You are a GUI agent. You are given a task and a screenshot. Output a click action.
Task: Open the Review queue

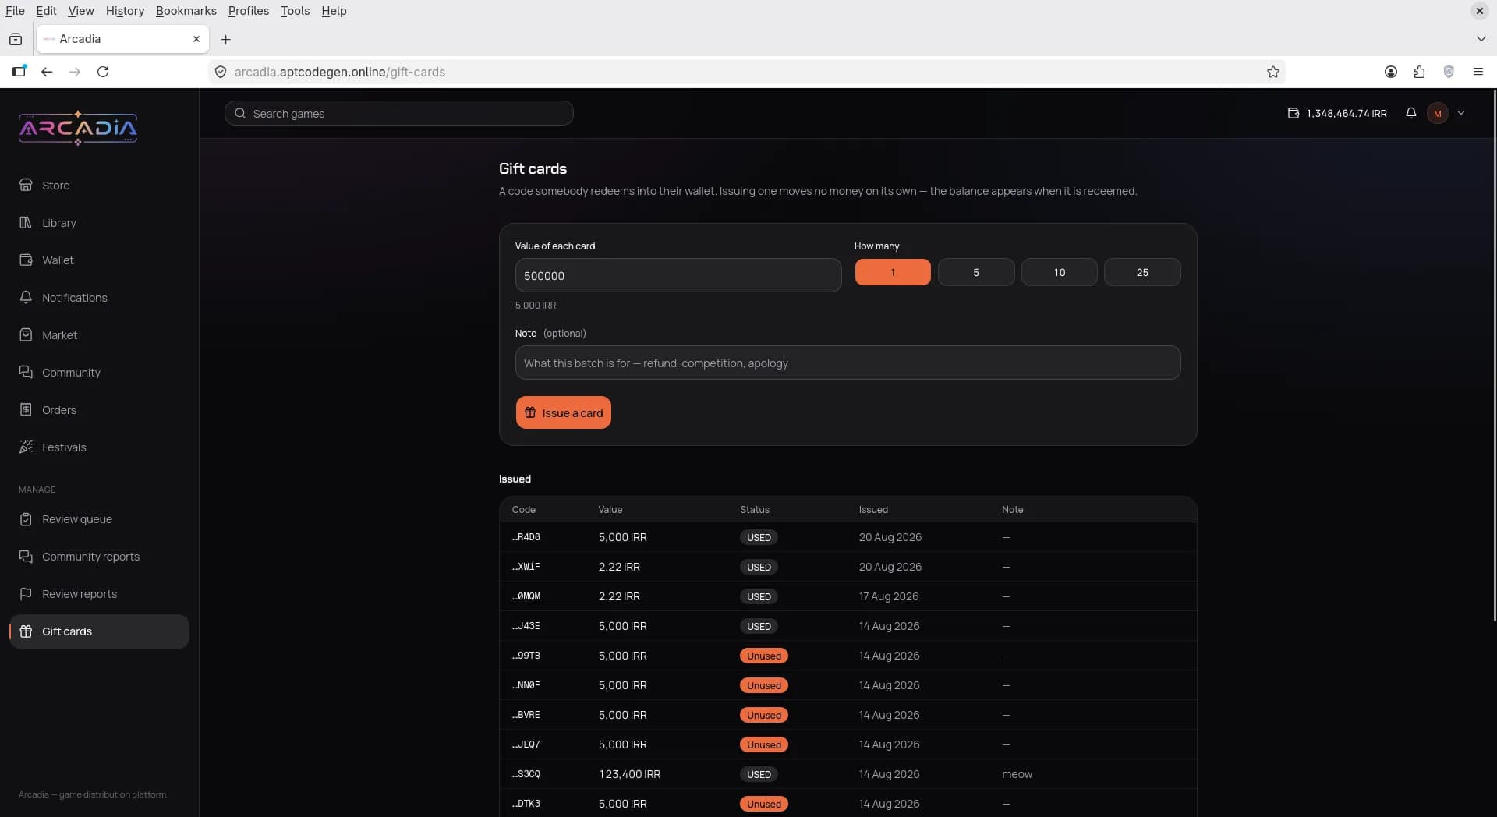point(99,519)
